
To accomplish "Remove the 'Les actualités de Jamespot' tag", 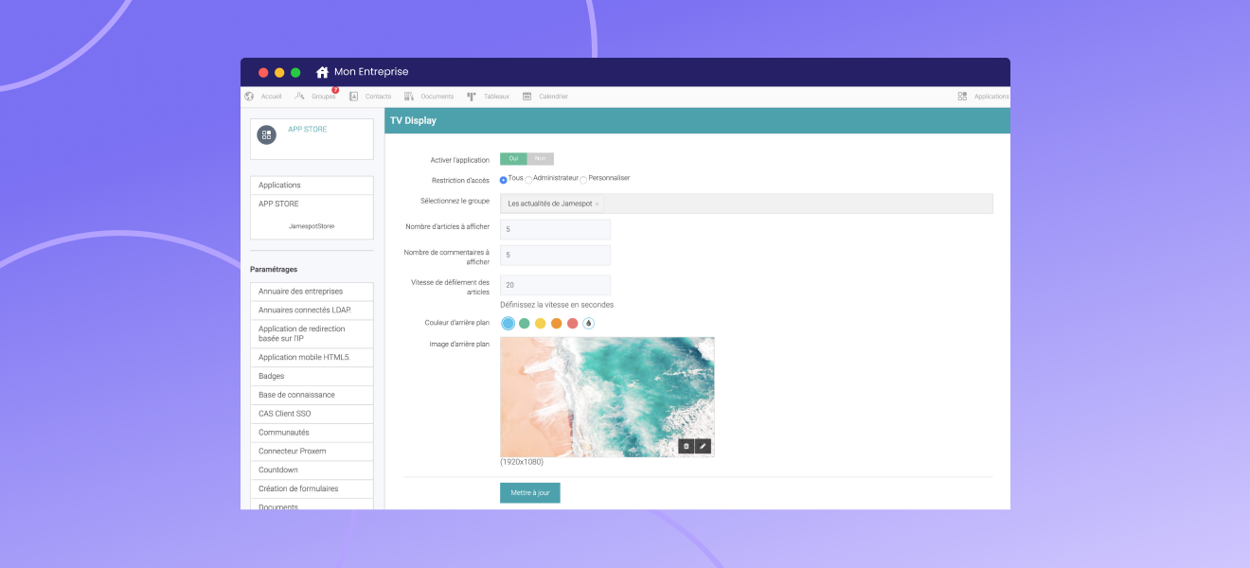I will tap(597, 204).
